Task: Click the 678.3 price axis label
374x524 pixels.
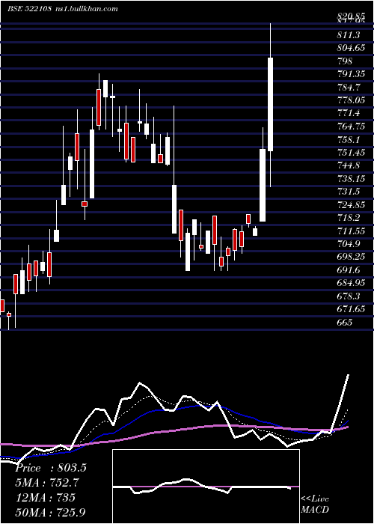Action: tap(349, 296)
